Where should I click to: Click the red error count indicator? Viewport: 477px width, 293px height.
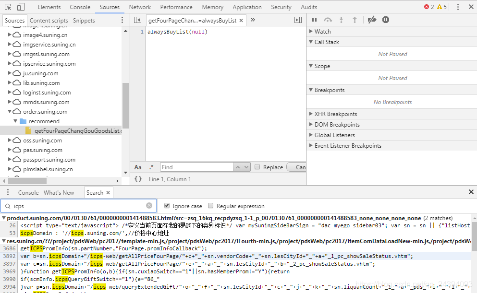click(x=429, y=7)
